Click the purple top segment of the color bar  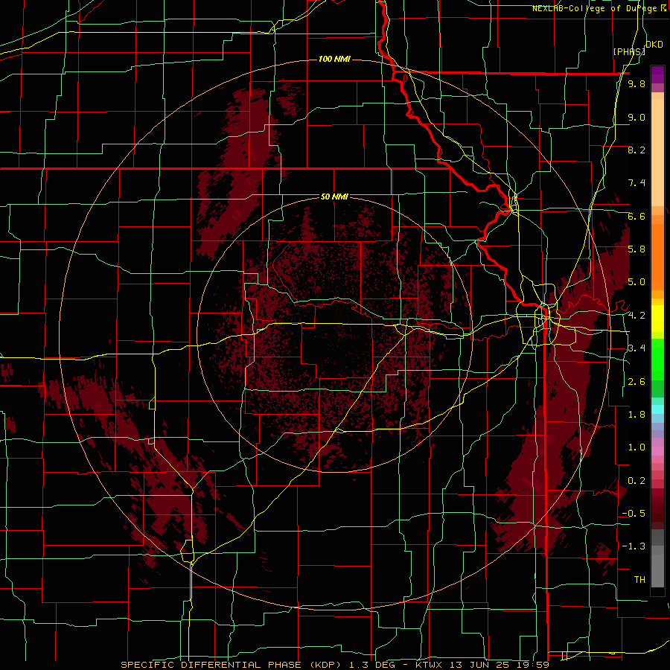coord(657,74)
